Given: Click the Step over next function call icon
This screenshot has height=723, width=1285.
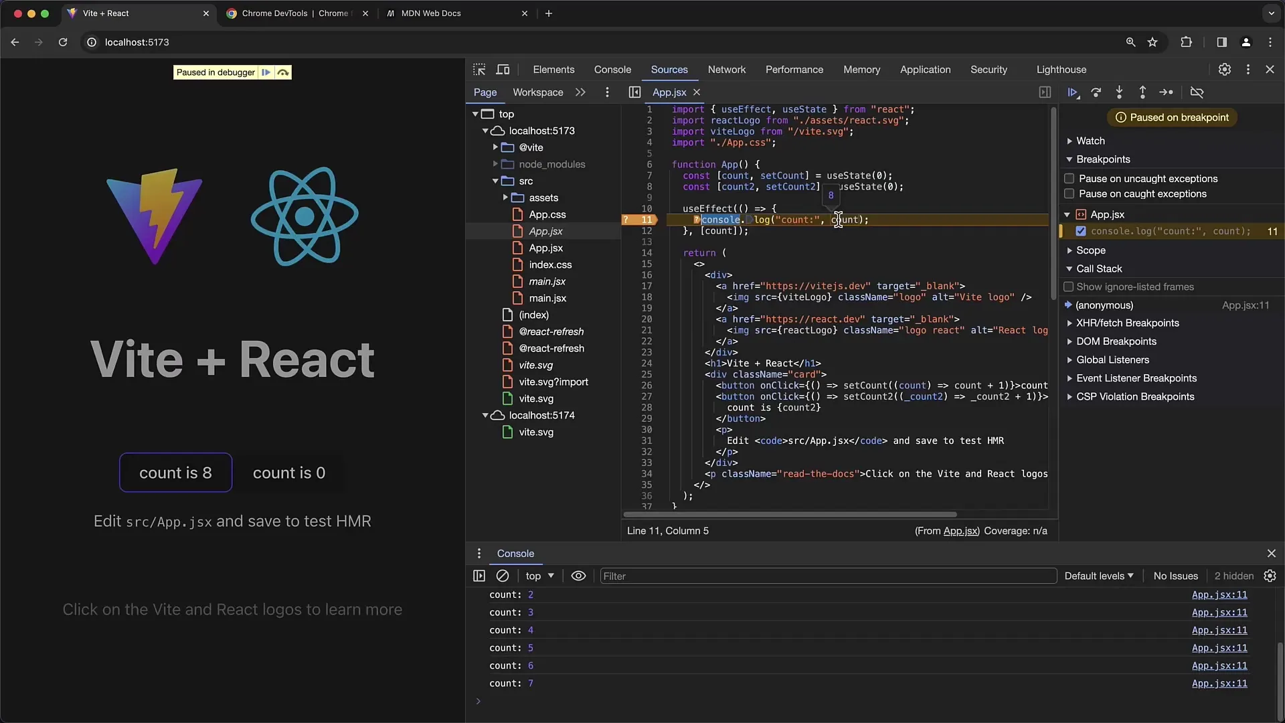Looking at the screenshot, I should pyautogui.click(x=1096, y=92).
